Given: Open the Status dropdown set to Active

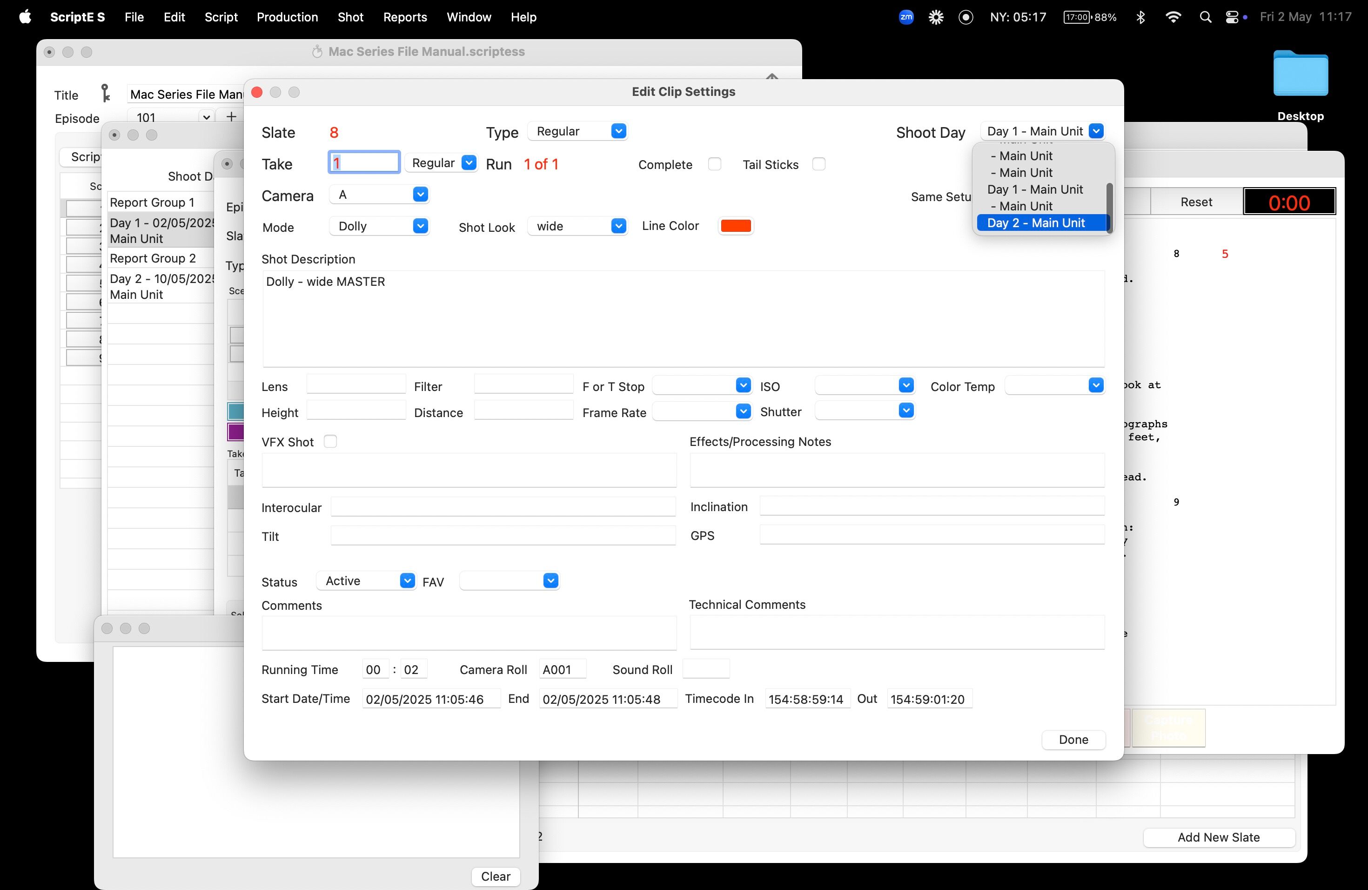Looking at the screenshot, I should [x=366, y=580].
